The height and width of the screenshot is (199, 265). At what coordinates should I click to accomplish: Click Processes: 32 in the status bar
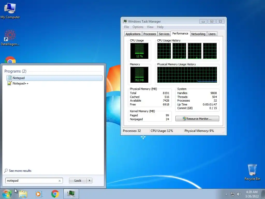tap(132, 131)
